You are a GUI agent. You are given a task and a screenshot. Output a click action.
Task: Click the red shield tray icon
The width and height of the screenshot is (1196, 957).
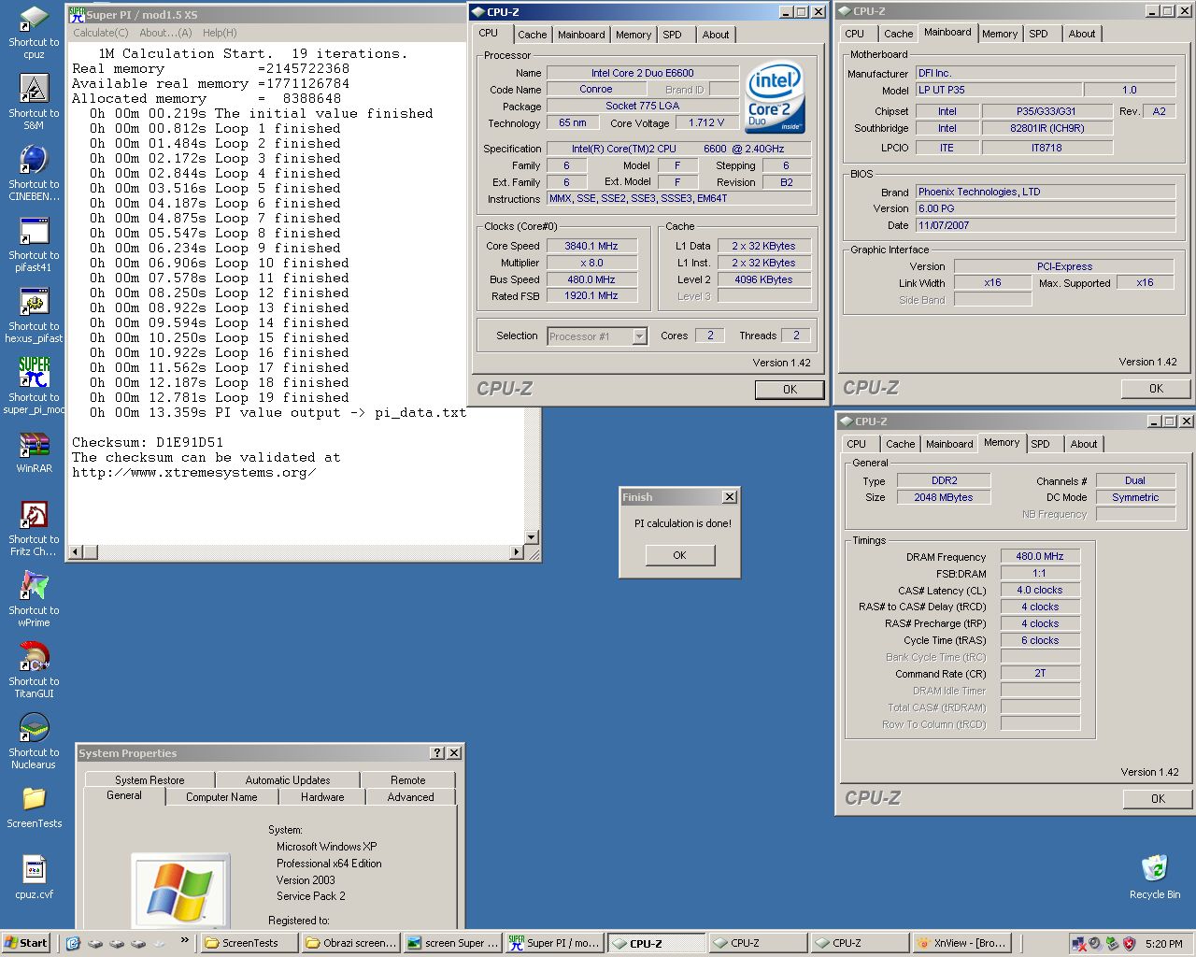1129,943
